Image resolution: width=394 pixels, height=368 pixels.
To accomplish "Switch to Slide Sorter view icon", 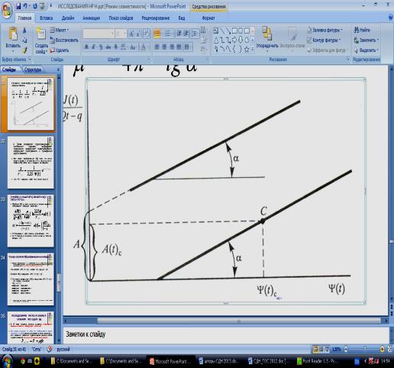I will tap(321, 349).
